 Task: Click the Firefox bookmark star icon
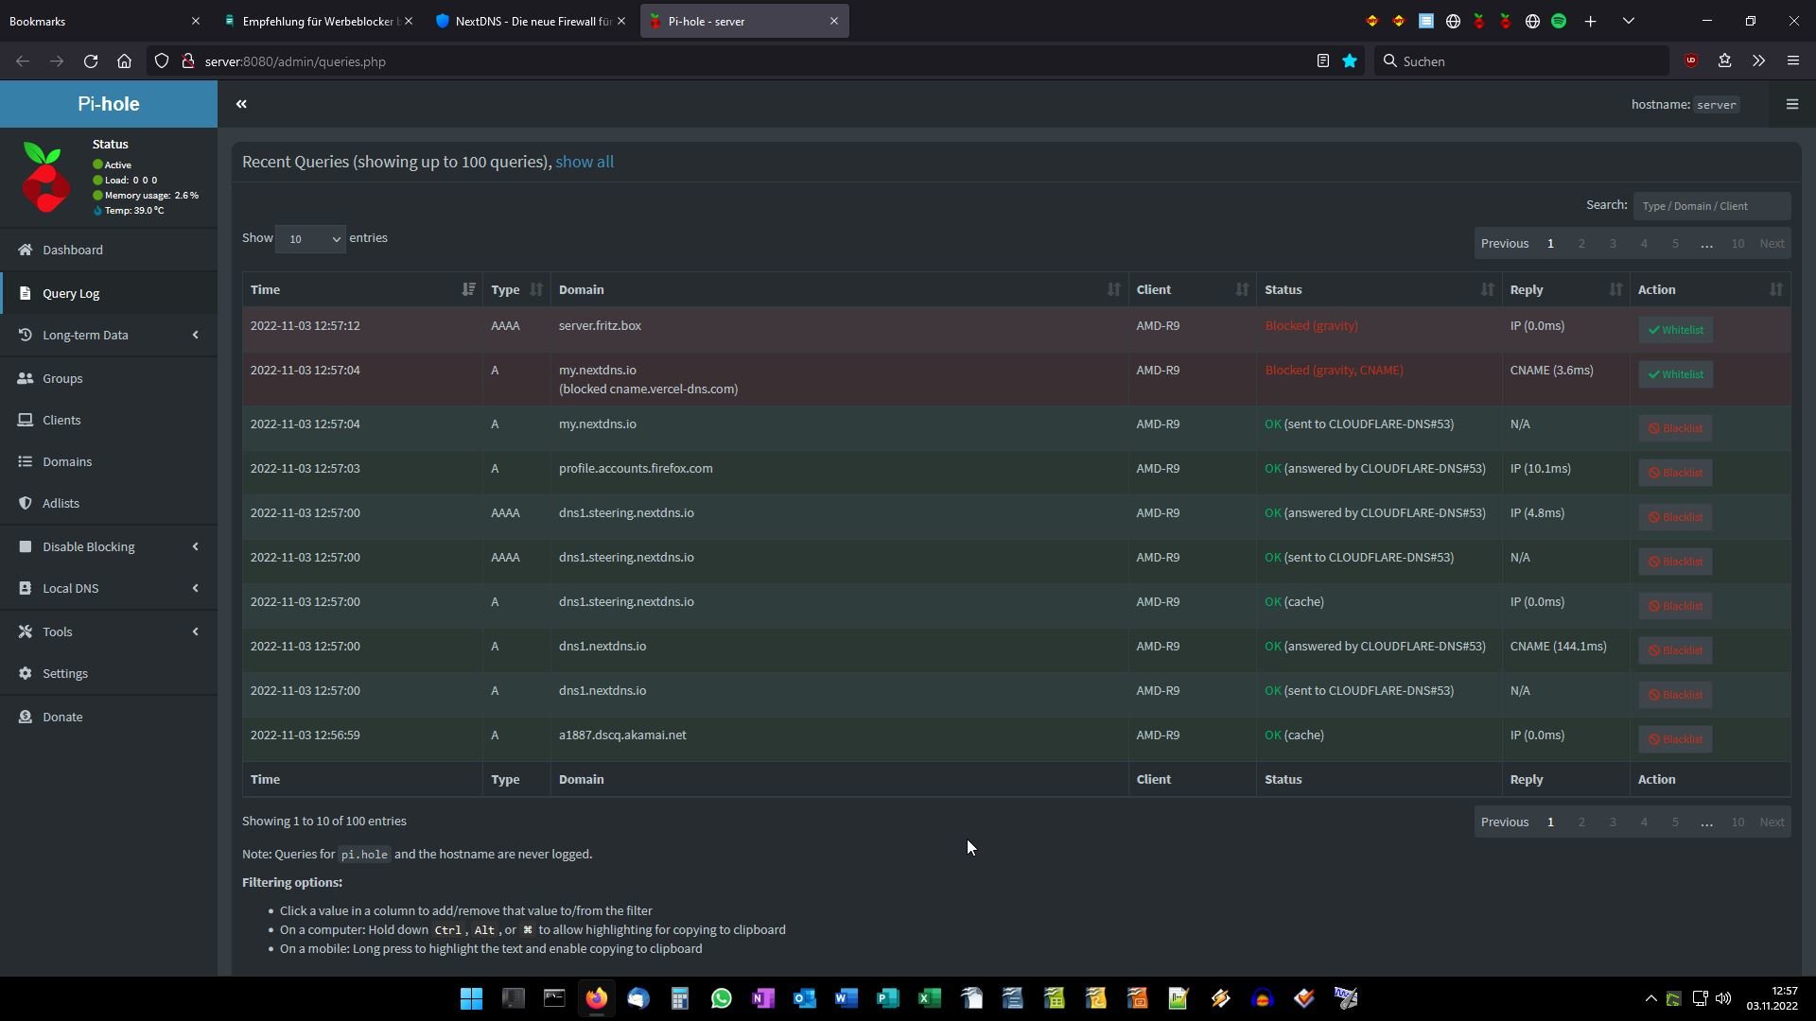click(1350, 61)
